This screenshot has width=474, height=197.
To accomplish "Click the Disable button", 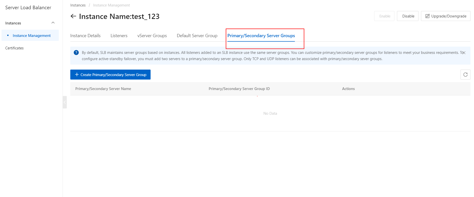I will pyautogui.click(x=408, y=16).
